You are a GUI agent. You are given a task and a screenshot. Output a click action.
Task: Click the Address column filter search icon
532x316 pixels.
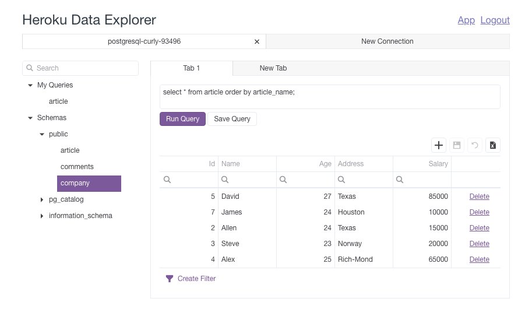pyautogui.click(x=341, y=180)
